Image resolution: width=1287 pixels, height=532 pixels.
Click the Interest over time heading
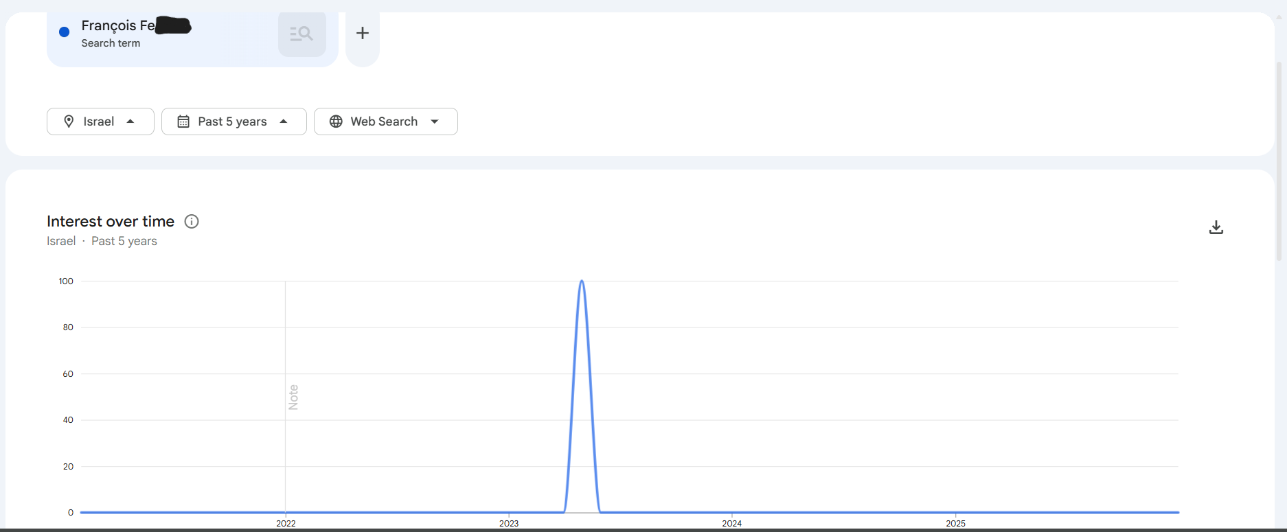(111, 221)
